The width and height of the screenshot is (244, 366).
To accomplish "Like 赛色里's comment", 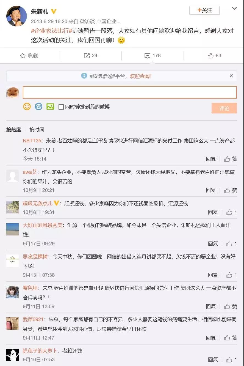I will [x=231, y=307].
